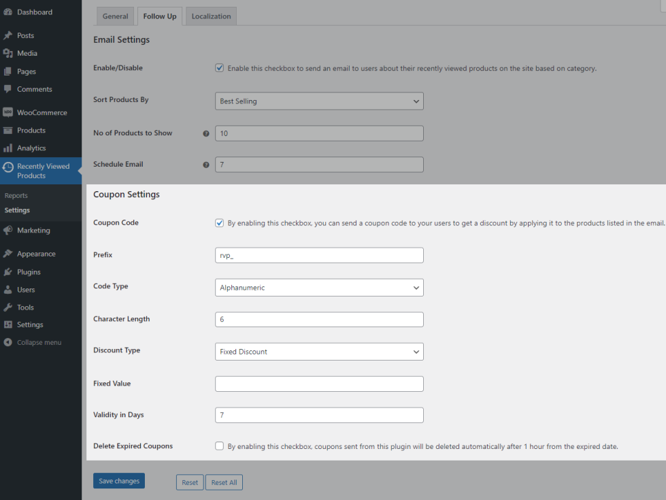Expand the Code Type dropdown
Screen dimensions: 666x500
tap(319, 288)
